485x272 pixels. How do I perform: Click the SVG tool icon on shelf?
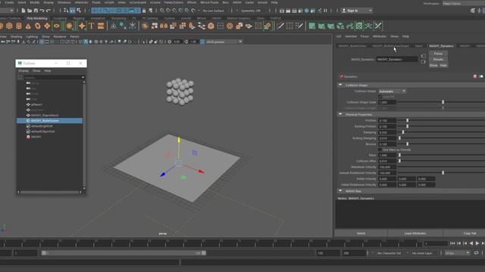pyautogui.click(x=101, y=26)
